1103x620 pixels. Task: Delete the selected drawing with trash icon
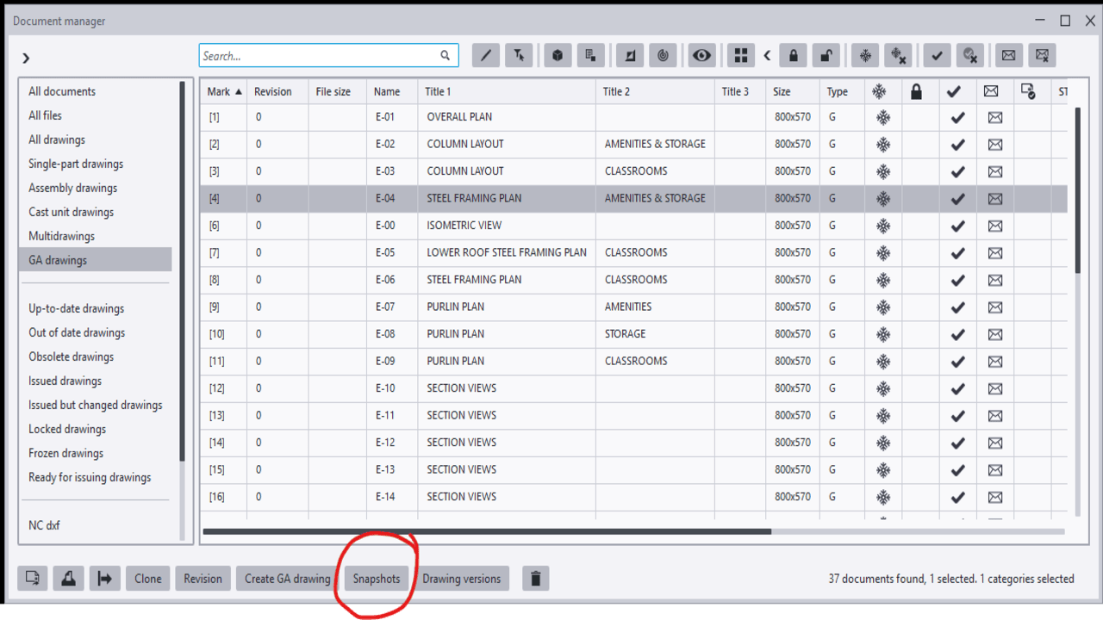535,579
